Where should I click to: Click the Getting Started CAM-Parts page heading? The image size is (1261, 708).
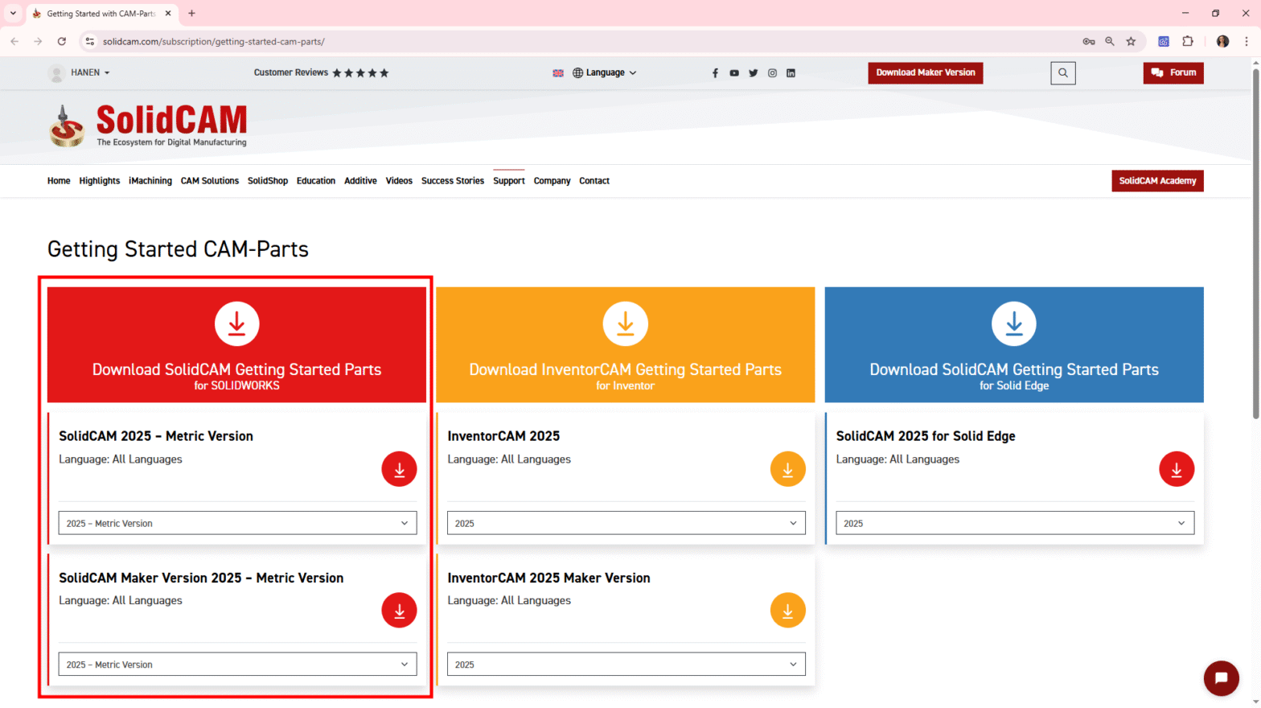pos(178,249)
